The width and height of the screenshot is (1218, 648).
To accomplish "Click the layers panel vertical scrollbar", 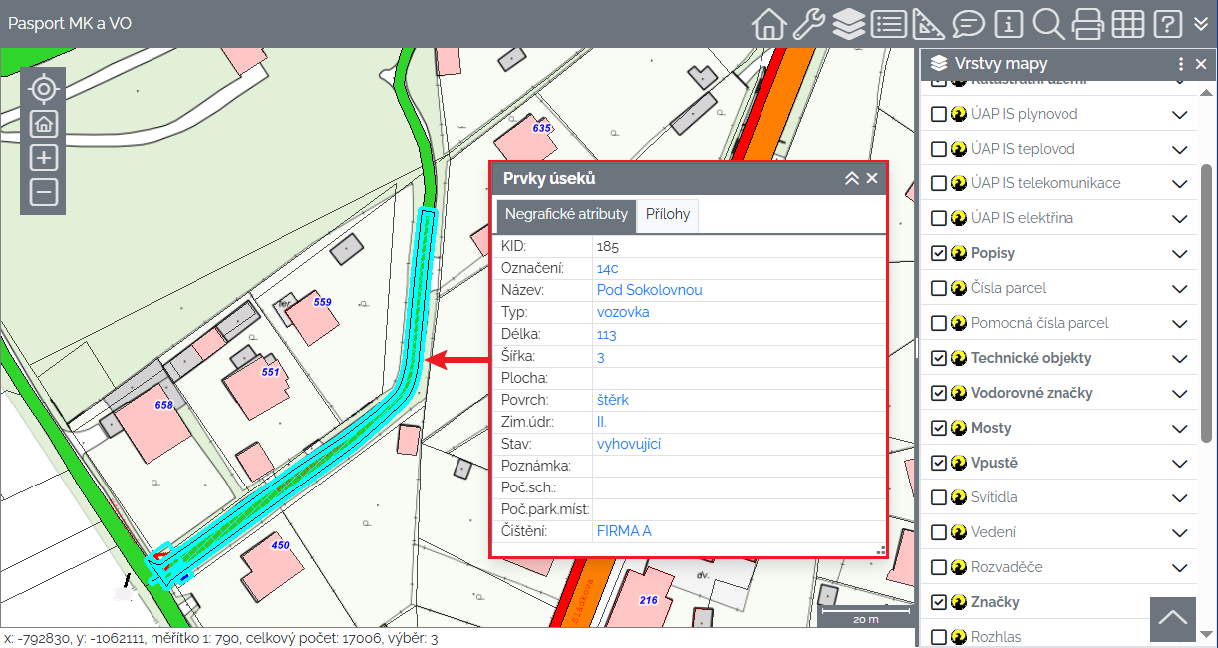I will coord(1207,299).
